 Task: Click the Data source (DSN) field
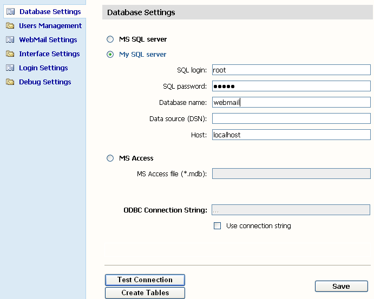[291, 118]
